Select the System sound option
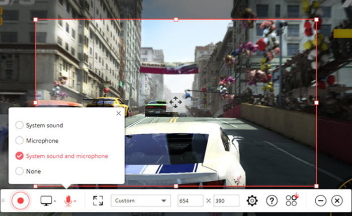 (20, 125)
